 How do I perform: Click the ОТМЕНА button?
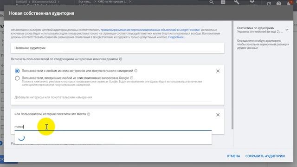click(233, 156)
